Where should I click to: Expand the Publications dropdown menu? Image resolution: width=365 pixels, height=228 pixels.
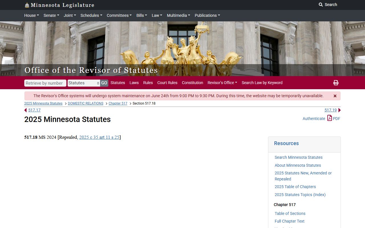[207, 15]
